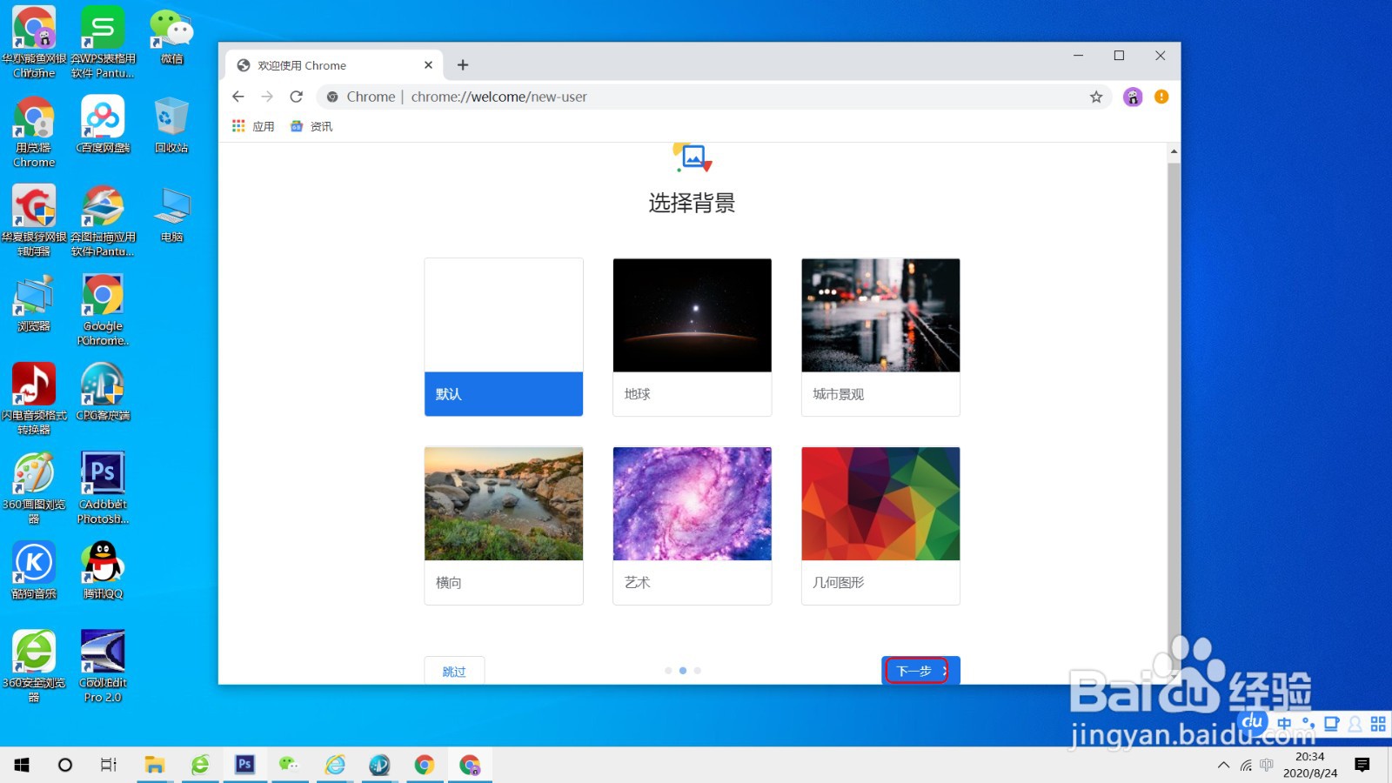1392x783 pixels.
Task: Select the 地球 background
Action: point(692,315)
